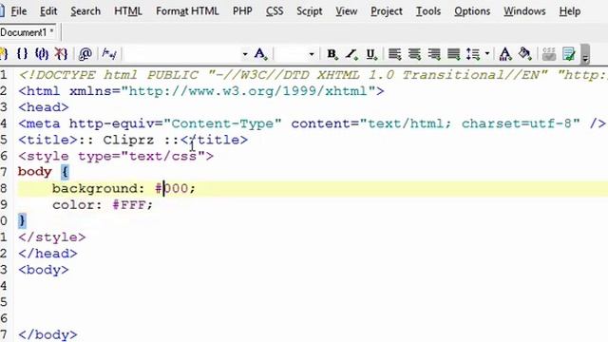Open the File menu
Image resolution: width=608 pixels, height=342 pixels.
point(19,11)
